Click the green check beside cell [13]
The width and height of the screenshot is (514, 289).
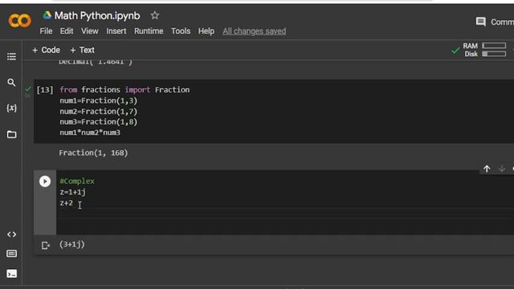(x=28, y=89)
